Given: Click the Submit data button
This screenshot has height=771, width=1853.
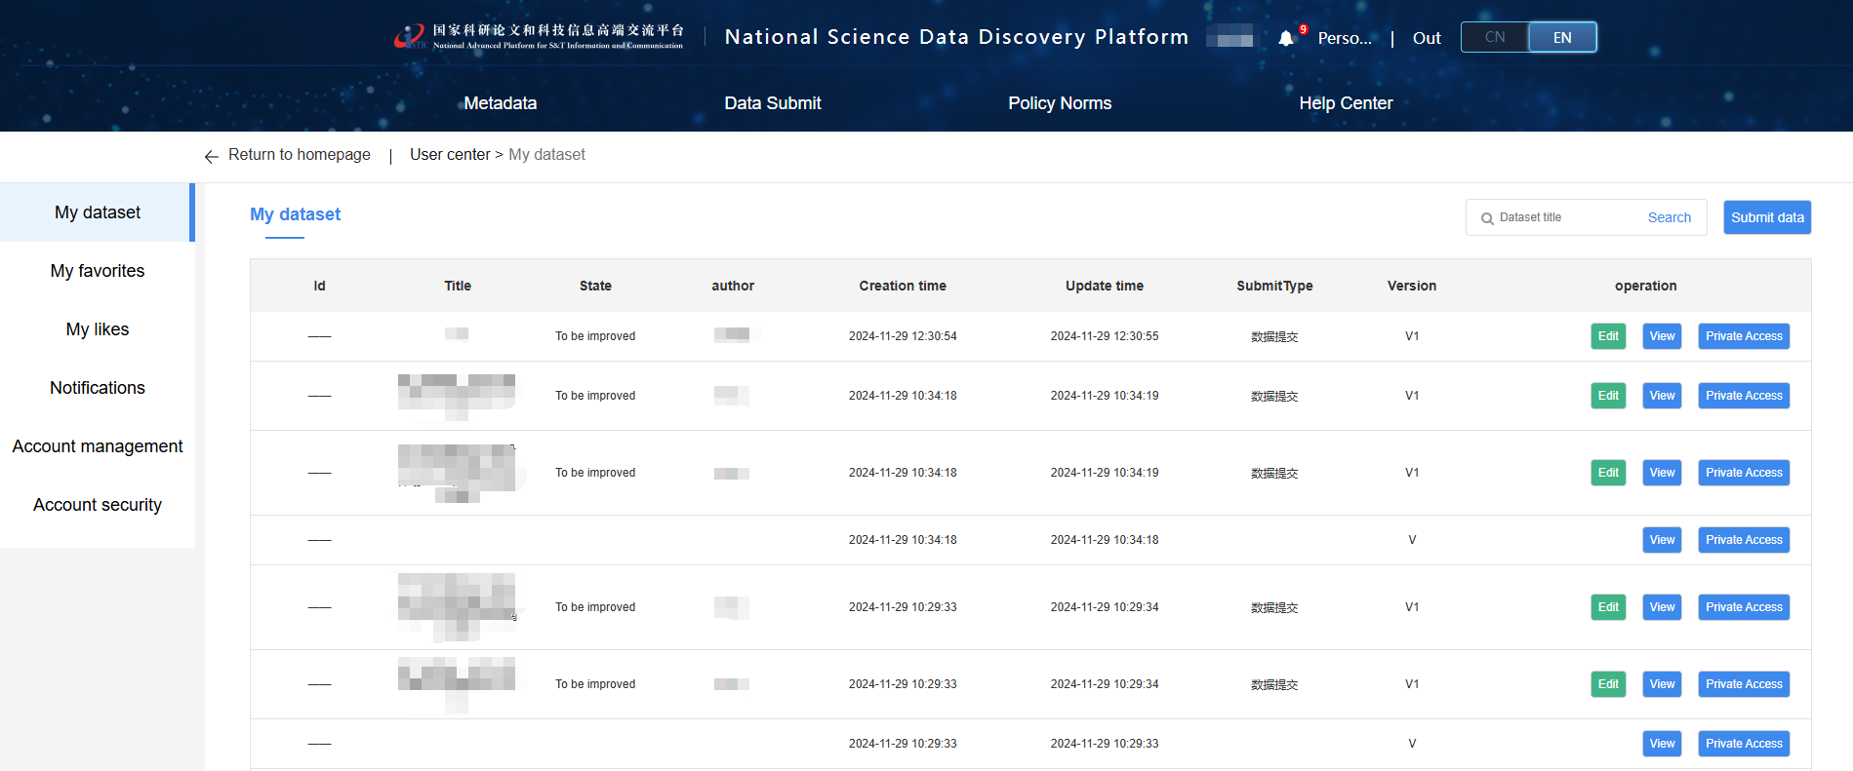Looking at the screenshot, I should point(1766,217).
